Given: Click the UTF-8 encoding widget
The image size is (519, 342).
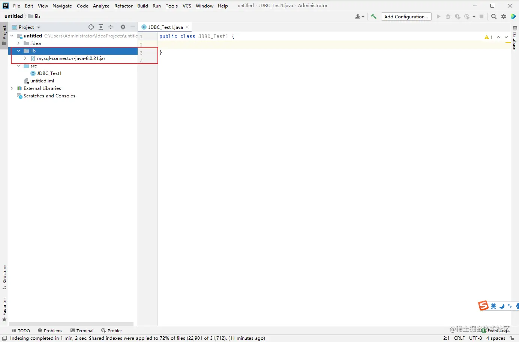Looking at the screenshot, I should click(475, 338).
